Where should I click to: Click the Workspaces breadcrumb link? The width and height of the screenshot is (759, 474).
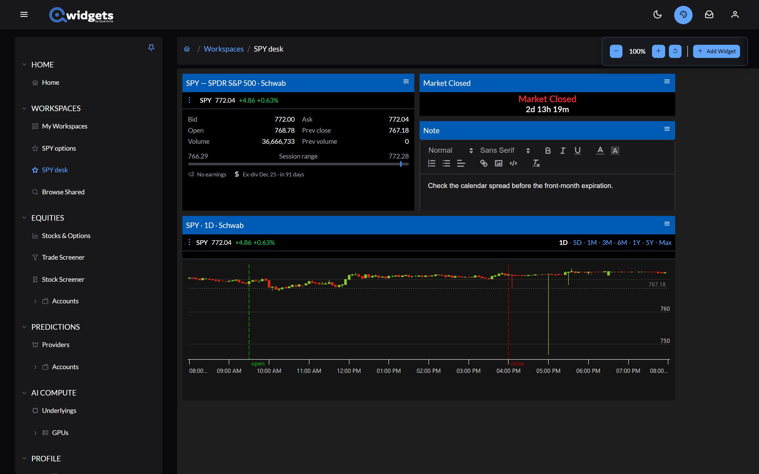[224, 49]
